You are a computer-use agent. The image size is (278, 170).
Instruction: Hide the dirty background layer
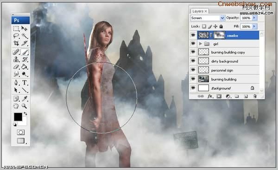coord(193,61)
